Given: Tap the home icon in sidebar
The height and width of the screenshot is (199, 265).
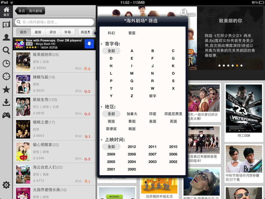Looking at the screenshot, I should coord(6,11).
